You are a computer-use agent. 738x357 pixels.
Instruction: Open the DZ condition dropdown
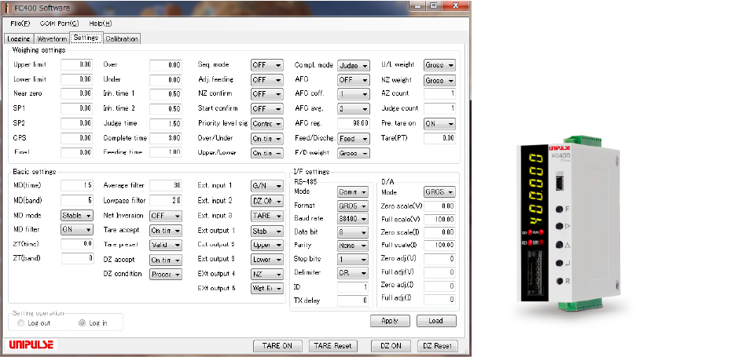tap(166, 275)
